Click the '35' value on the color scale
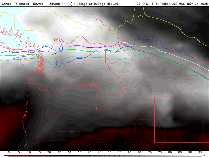This screenshot has width=209, height=157. pyautogui.click(x=79, y=152)
